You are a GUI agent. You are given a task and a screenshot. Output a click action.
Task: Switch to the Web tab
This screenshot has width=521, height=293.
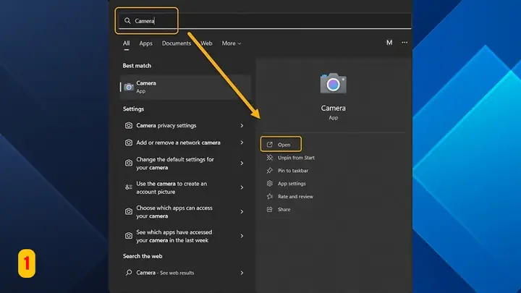pyautogui.click(x=206, y=43)
